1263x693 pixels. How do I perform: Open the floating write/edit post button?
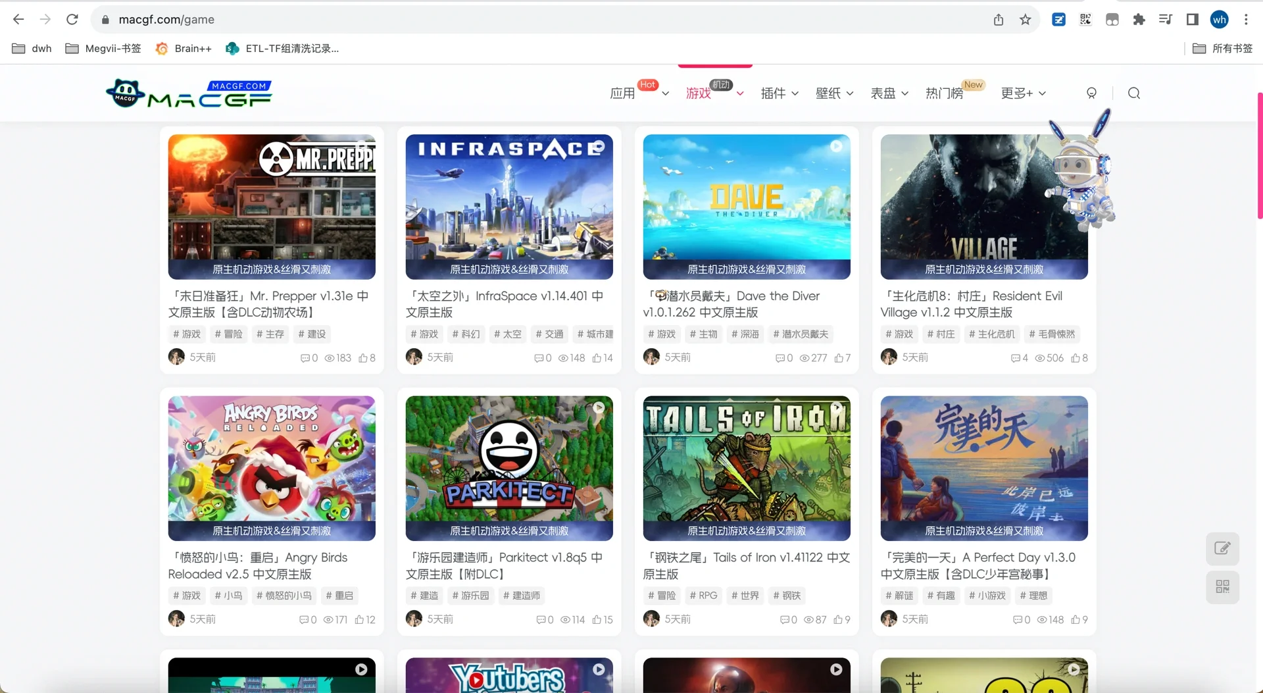[1222, 548]
